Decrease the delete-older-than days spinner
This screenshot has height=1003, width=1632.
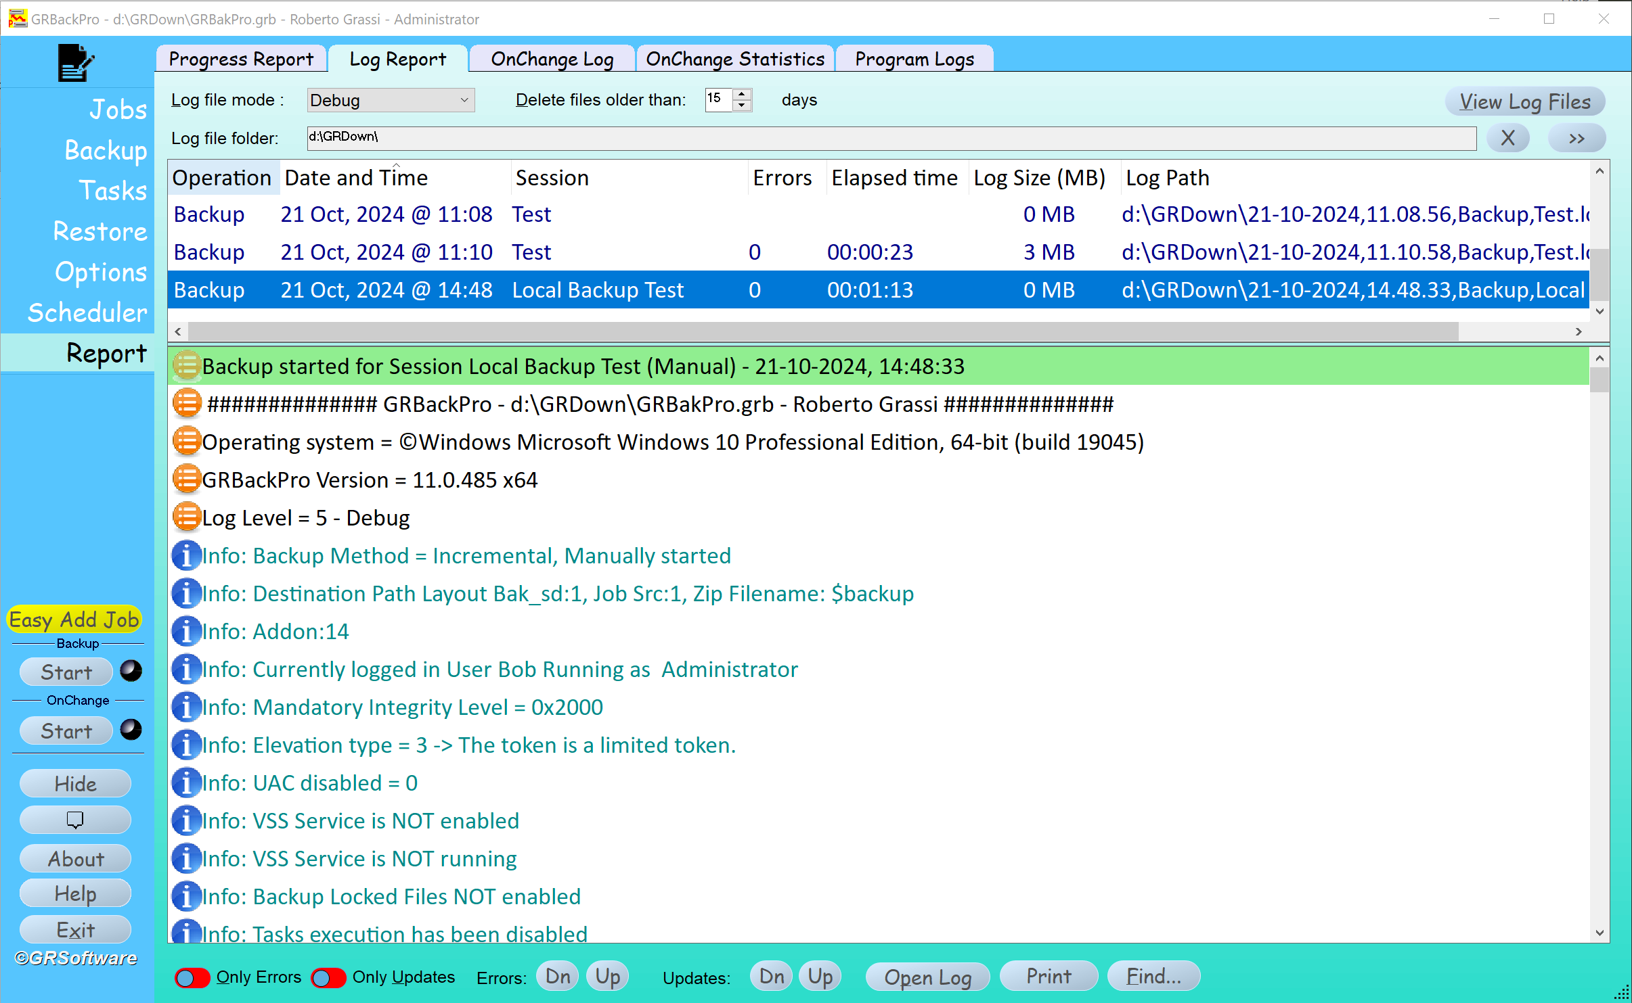(x=743, y=106)
